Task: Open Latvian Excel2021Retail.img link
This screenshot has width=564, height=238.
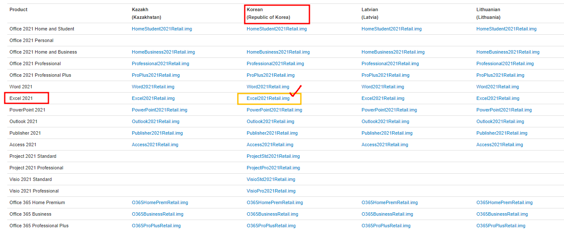Action: tap(383, 98)
